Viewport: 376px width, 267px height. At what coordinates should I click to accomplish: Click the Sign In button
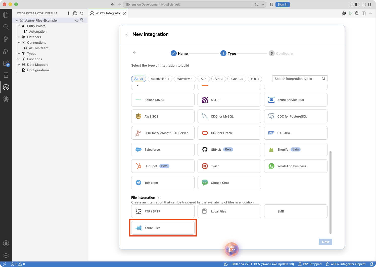[283, 5]
